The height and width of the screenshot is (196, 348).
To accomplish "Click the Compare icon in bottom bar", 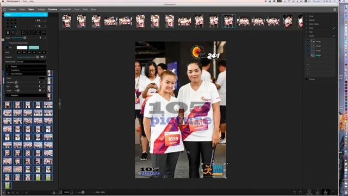I will point(309,192).
